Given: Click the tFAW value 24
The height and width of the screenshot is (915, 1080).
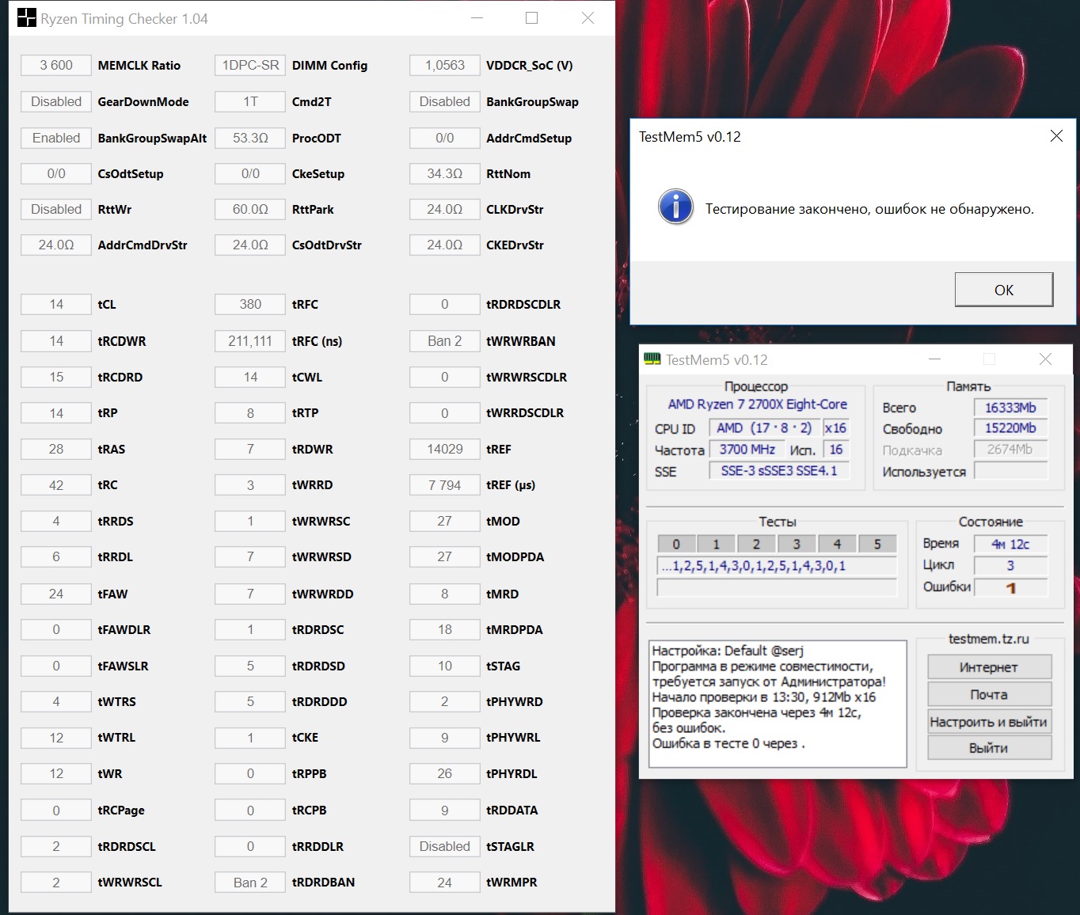Looking at the screenshot, I should [x=56, y=594].
